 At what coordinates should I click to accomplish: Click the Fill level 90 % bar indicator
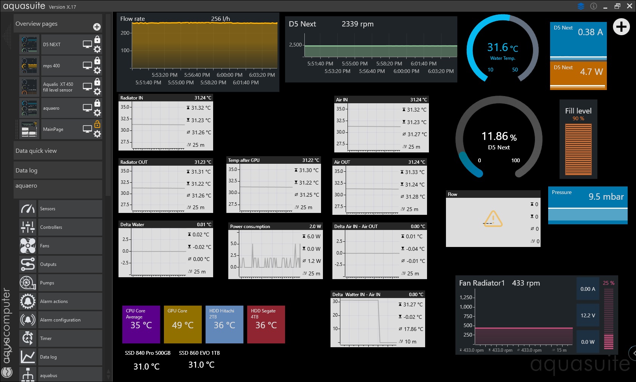pos(578,149)
